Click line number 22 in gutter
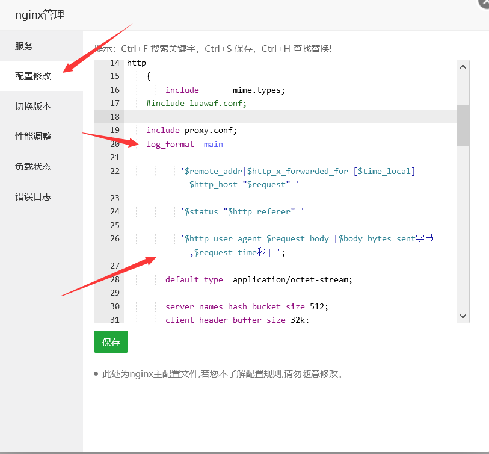The height and width of the screenshot is (454, 489). 115,171
